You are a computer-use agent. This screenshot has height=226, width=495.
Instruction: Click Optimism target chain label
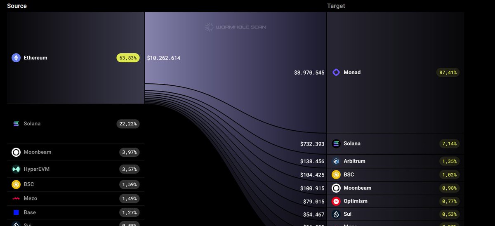(356, 201)
